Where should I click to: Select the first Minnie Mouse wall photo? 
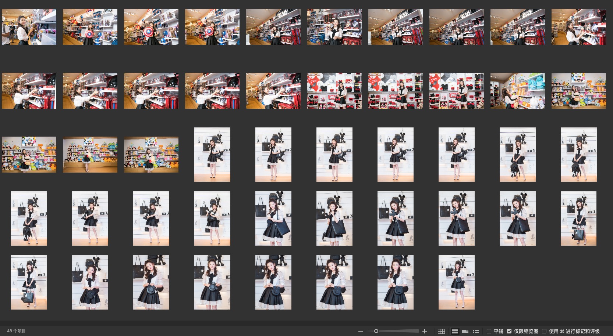pyautogui.click(x=334, y=91)
